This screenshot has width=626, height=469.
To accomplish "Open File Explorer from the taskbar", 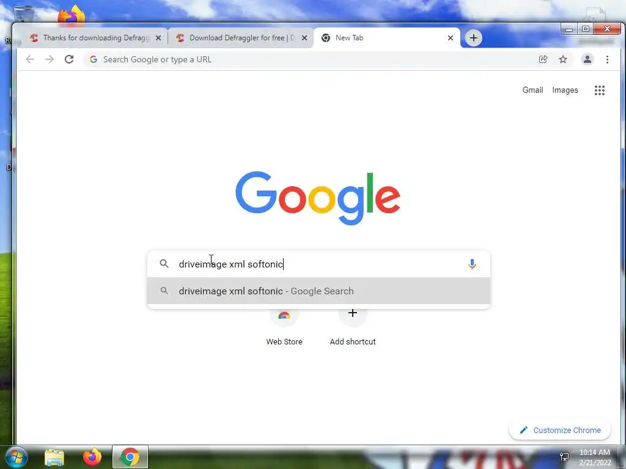I will pyautogui.click(x=54, y=457).
